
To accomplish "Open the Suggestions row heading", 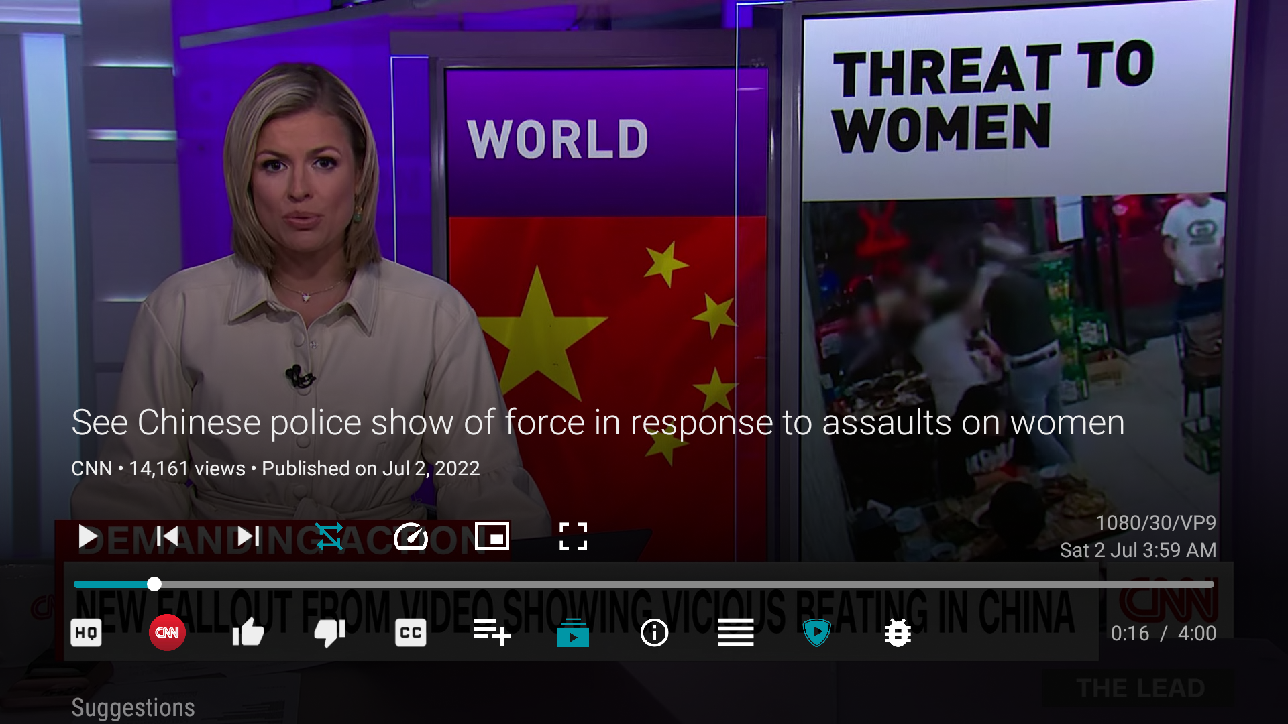I will pyautogui.click(x=133, y=707).
